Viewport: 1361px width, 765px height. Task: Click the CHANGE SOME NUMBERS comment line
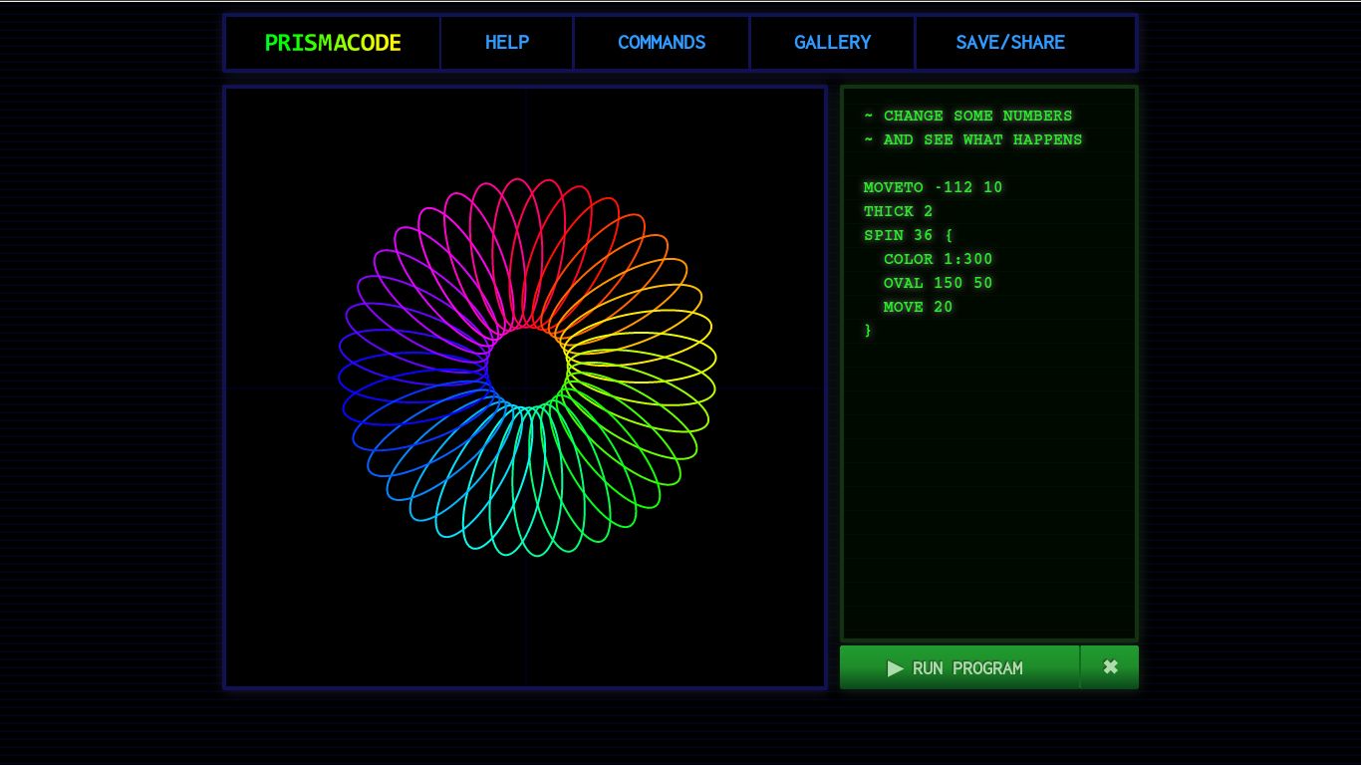coord(967,116)
